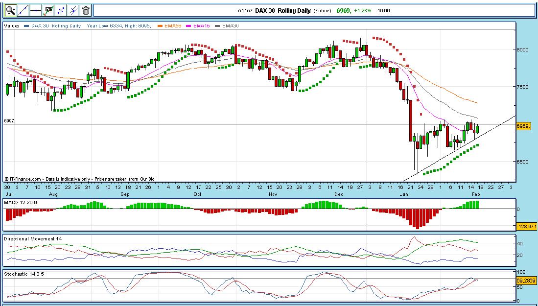Viewport: 538px width, 306px height.
Task: Click the Oct month label on time axis
Action: pyautogui.click(x=197, y=194)
